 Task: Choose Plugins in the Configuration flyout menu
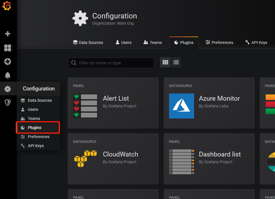pos(35,128)
